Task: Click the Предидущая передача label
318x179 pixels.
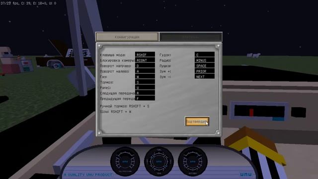Action: click(x=117, y=99)
